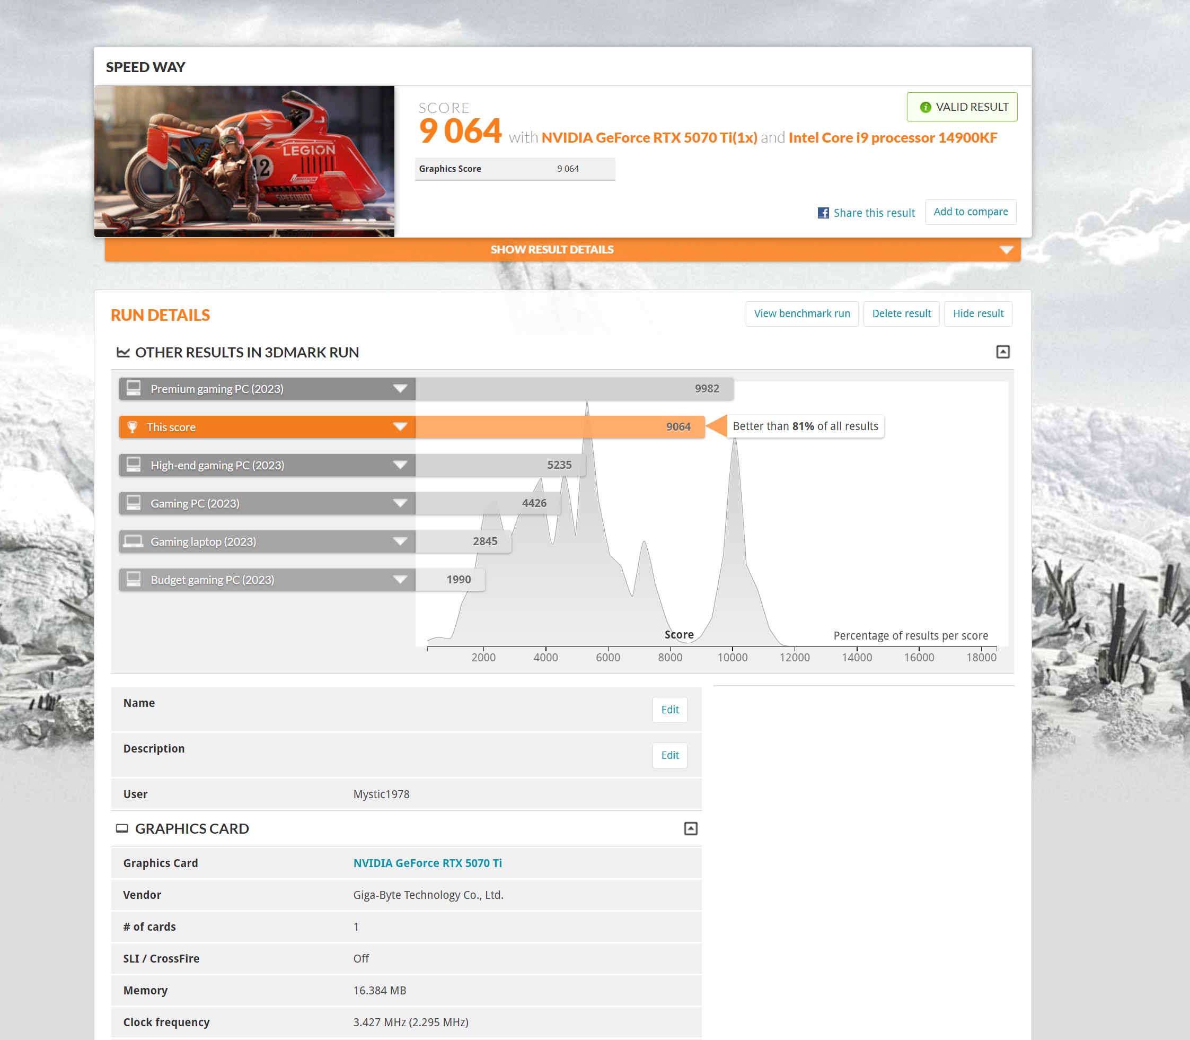Click the trophy icon on This score row

pyautogui.click(x=132, y=427)
